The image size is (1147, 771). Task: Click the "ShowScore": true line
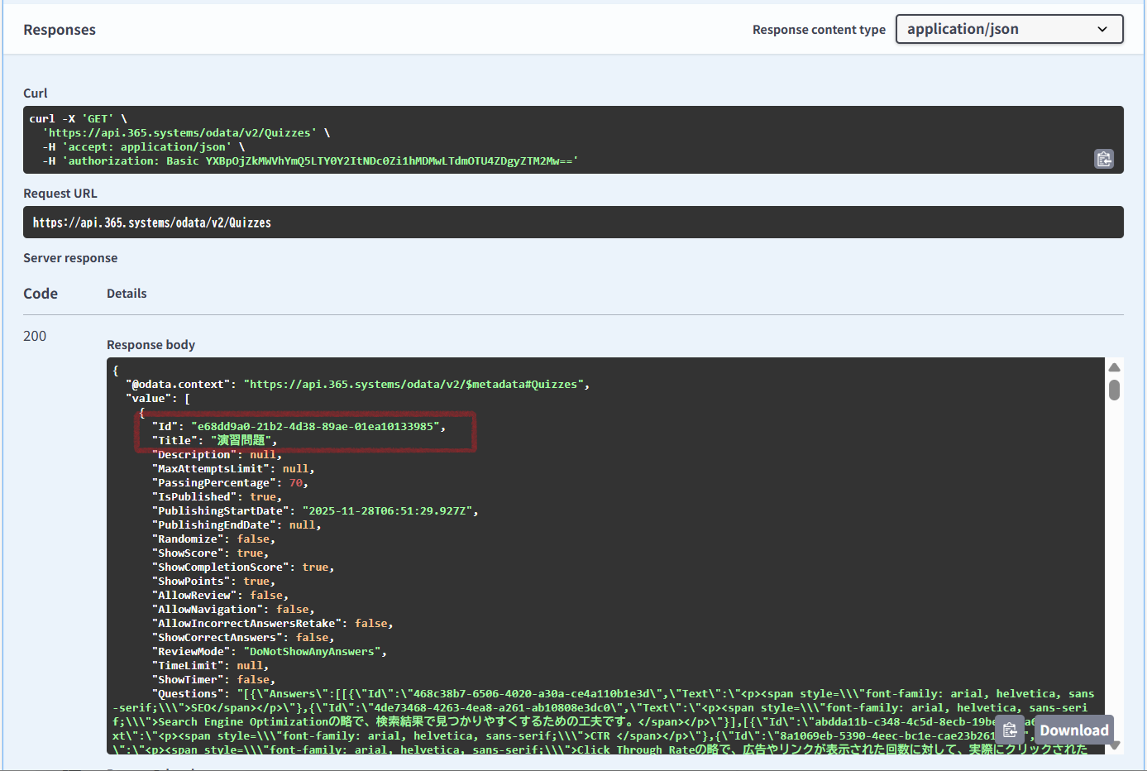pyautogui.click(x=210, y=553)
